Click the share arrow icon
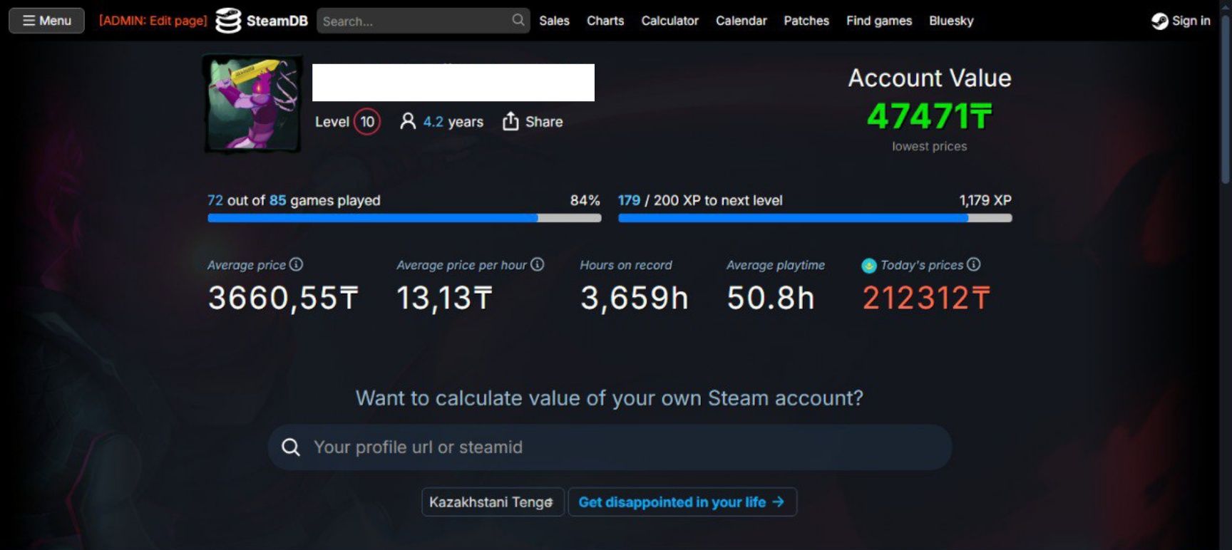Viewport: 1232px width, 550px height. (510, 121)
